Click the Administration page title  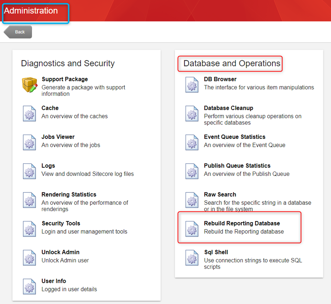pos(31,11)
